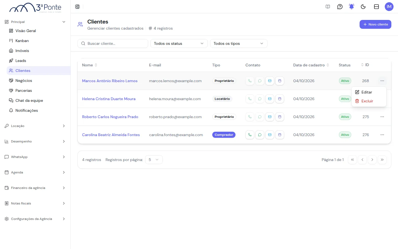The image size is (398, 249).
Task: Go to previous page button
Action: pyautogui.click(x=362, y=160)
